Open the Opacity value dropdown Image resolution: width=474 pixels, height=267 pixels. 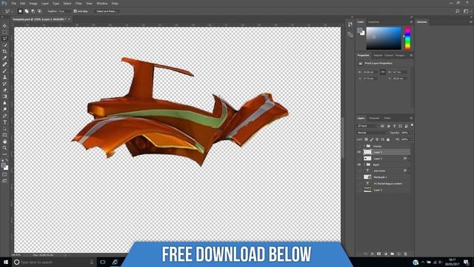(410, 133)
